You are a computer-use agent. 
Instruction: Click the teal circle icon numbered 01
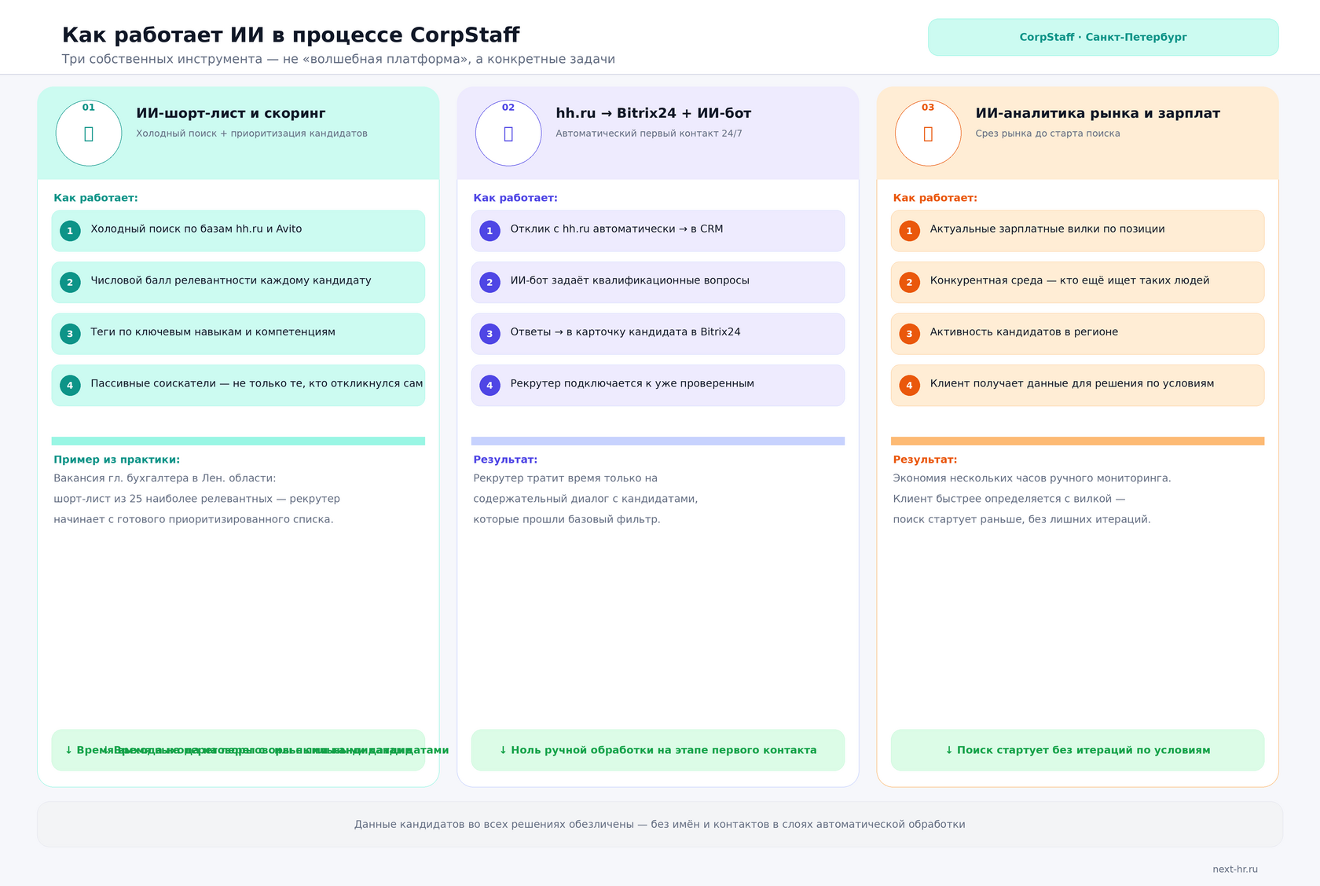point(89,133)
